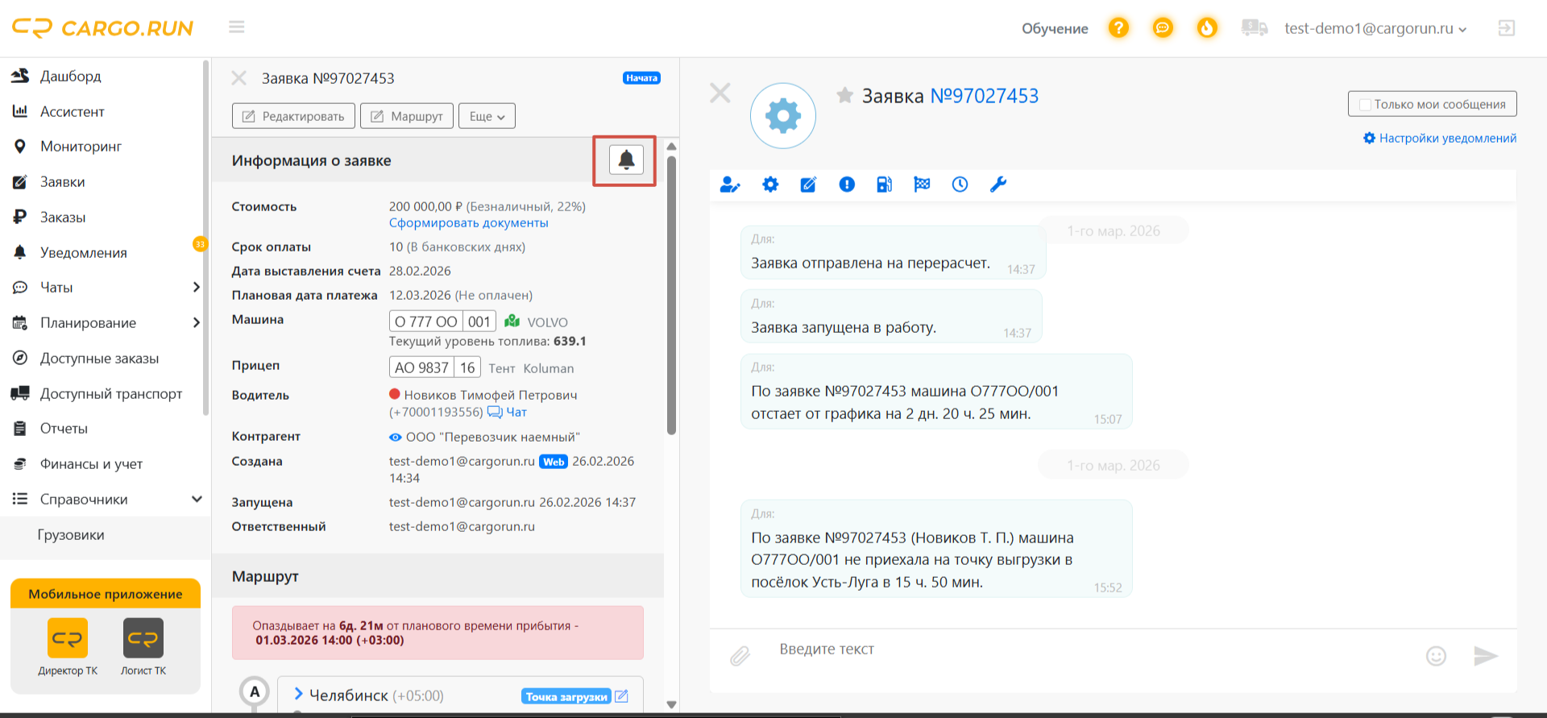
Task: Click the gear icon in chat toolbar
Action: pyautogui.click(x=770, y=185)
